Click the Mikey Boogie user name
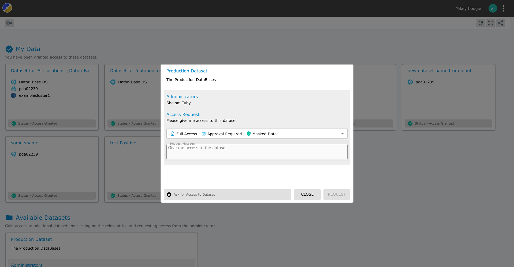 point(468,9)
